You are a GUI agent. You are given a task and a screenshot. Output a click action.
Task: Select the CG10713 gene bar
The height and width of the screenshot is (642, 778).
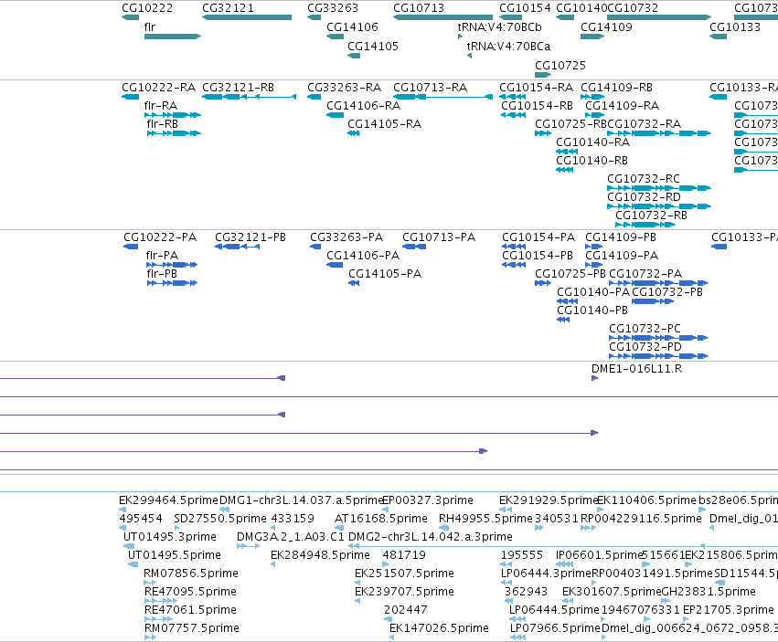(442, 17)
